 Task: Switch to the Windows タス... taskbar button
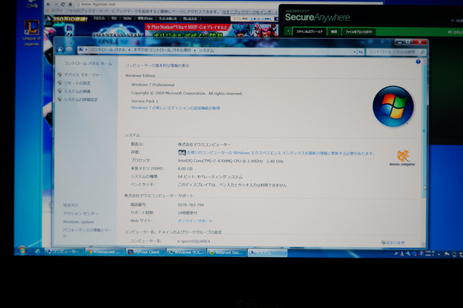pyautogui.click(x=186, y=252)
